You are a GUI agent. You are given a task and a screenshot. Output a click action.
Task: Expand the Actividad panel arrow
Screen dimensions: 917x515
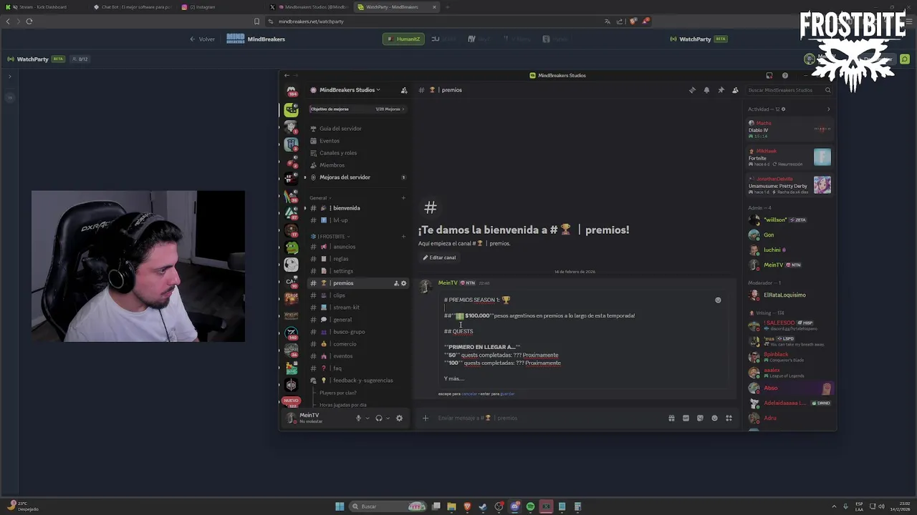tap(828, 109)
